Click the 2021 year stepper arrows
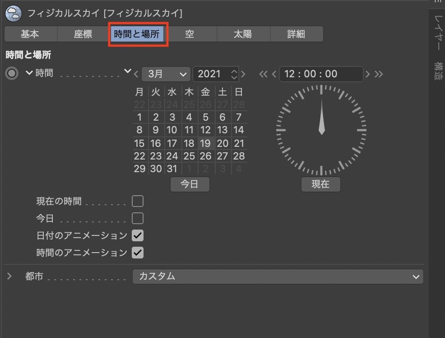Viewport: 445px width, 338px height. point(234,74)
